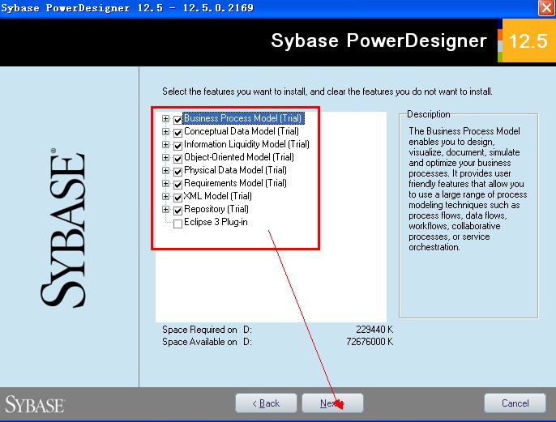Image resolution: width=556 pixels, height=422 pixels.
Task: Select Object-Oriented Model (Trial) label
Action: (239, 157)
